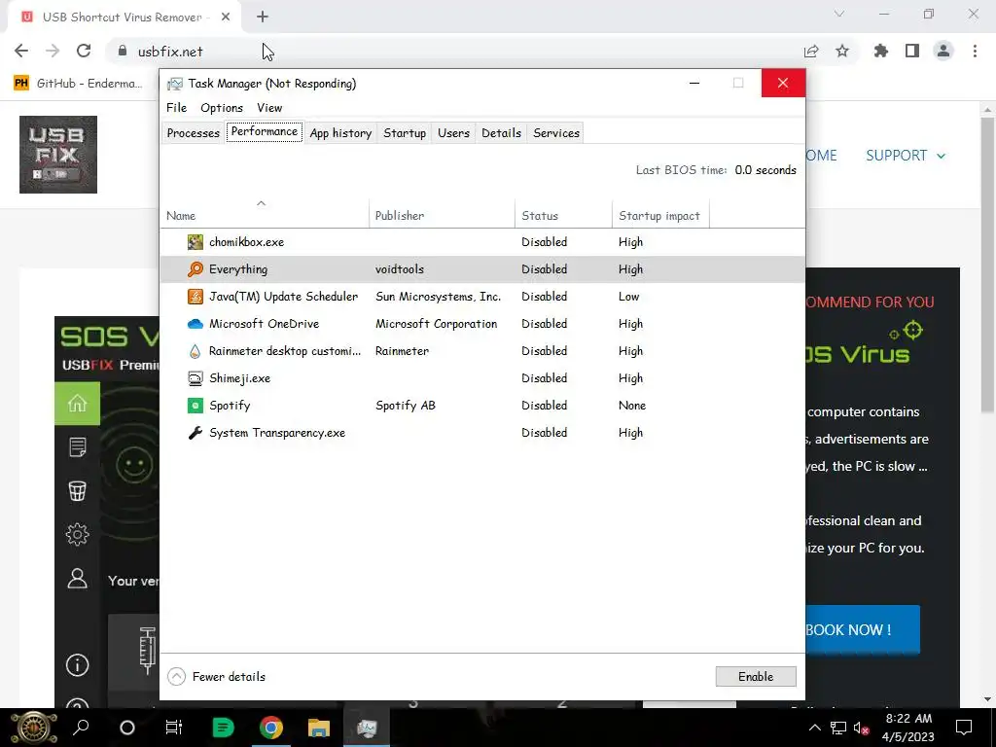Go back in Chrome

point(21,51)
